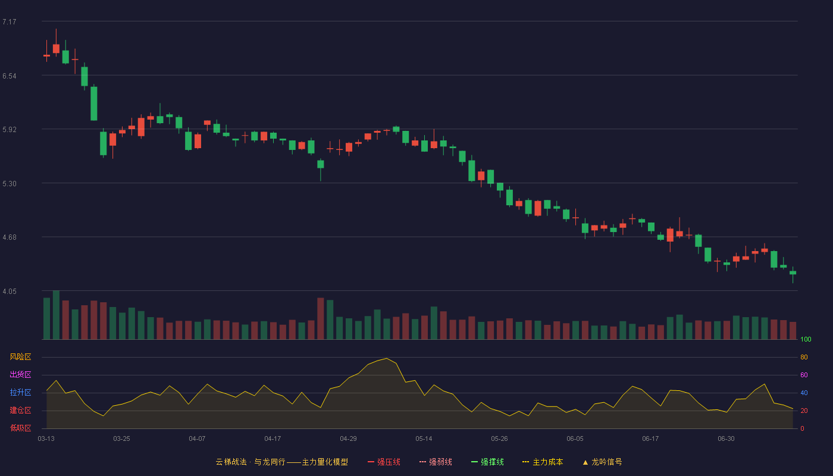Click the 06-17 date label
Viewport: 833px width, 476px height.
click(x=650, y=439)
